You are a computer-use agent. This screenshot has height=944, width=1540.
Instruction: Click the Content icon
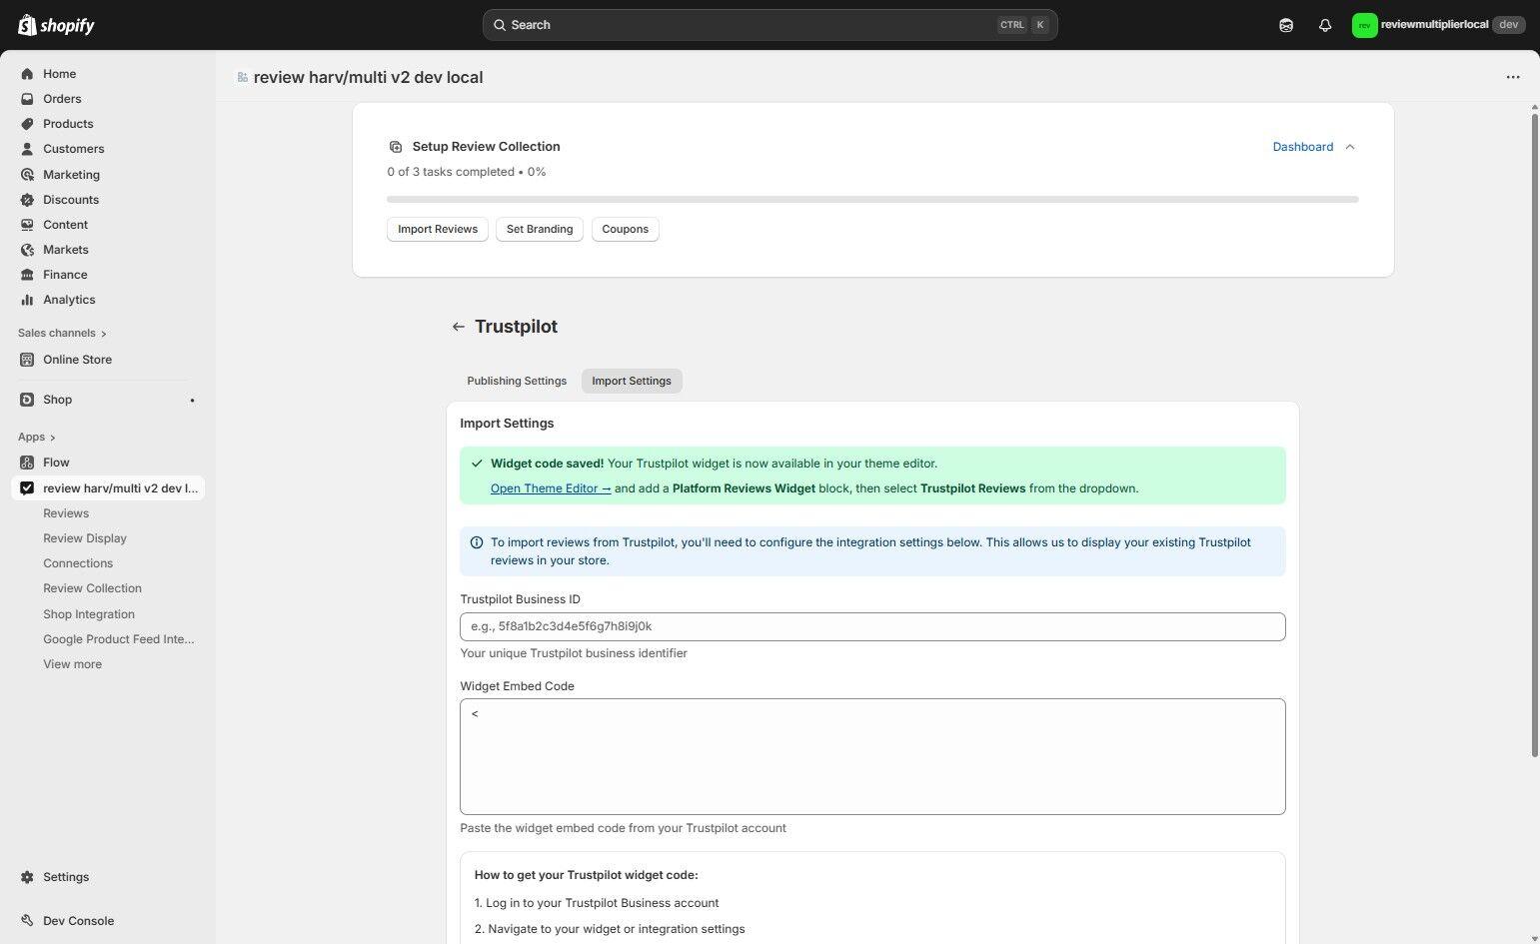point(27,225)
